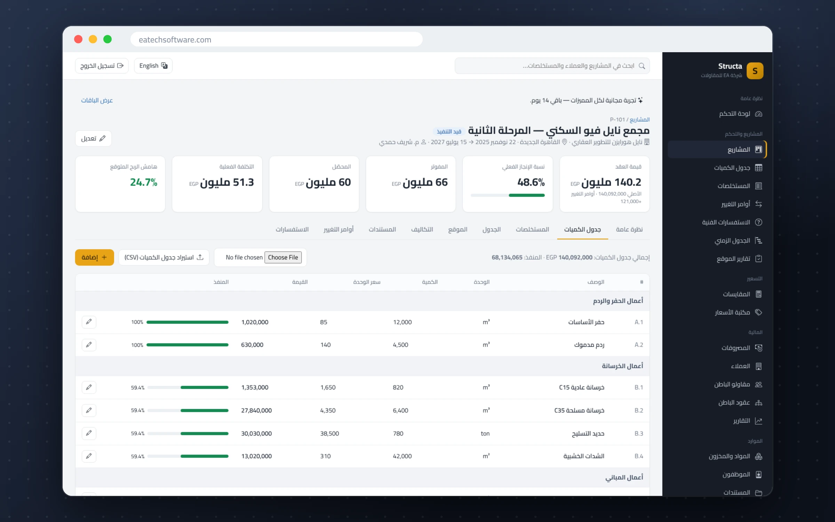Image resolution: width=835 pixels, height=522 pixels.
Task: Edit row B.2 خرسانة مسلحة C35 pencil icon
Action: click(x=89, y=410)
